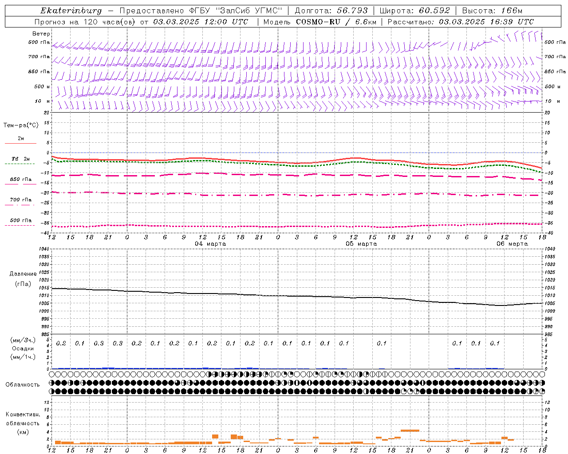
Task: Click the 2м temperature legend label
Action: click(21, 139)
